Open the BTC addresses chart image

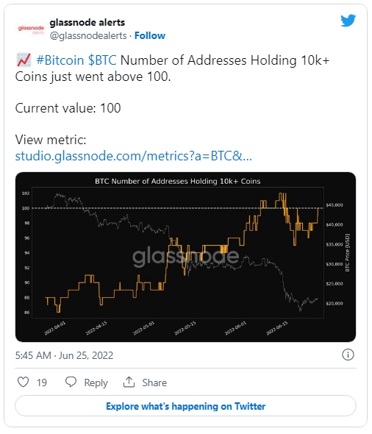coord(185,257)
